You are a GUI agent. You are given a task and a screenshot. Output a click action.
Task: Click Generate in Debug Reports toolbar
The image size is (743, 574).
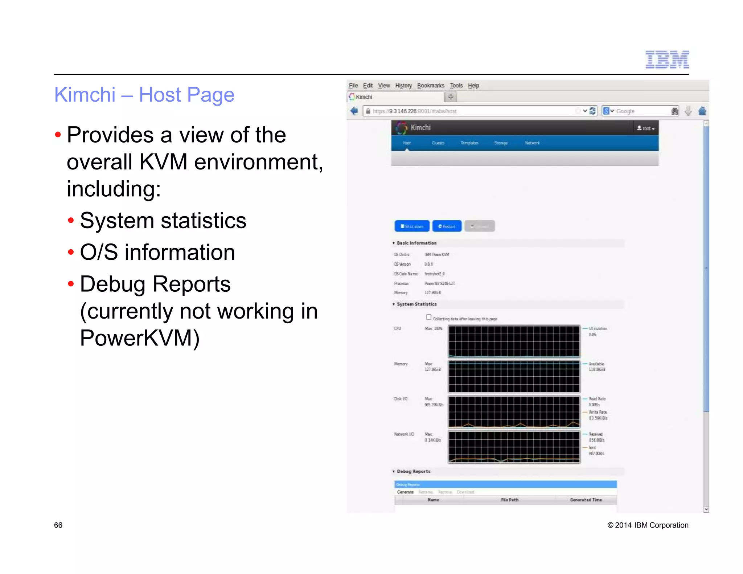click(x=405, y=492)
